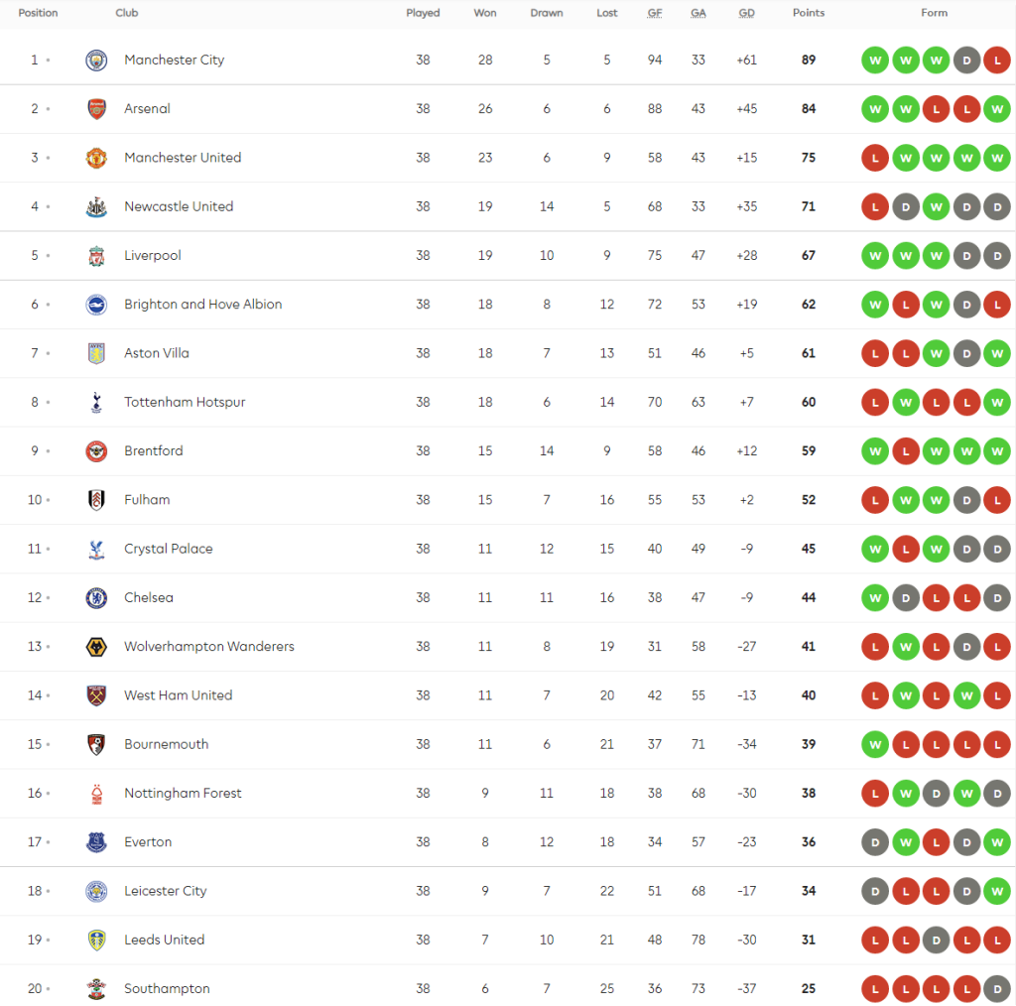This screenshot has width=1016, height=1006.
Task: Sort table by GD column header
Action: 746,13
